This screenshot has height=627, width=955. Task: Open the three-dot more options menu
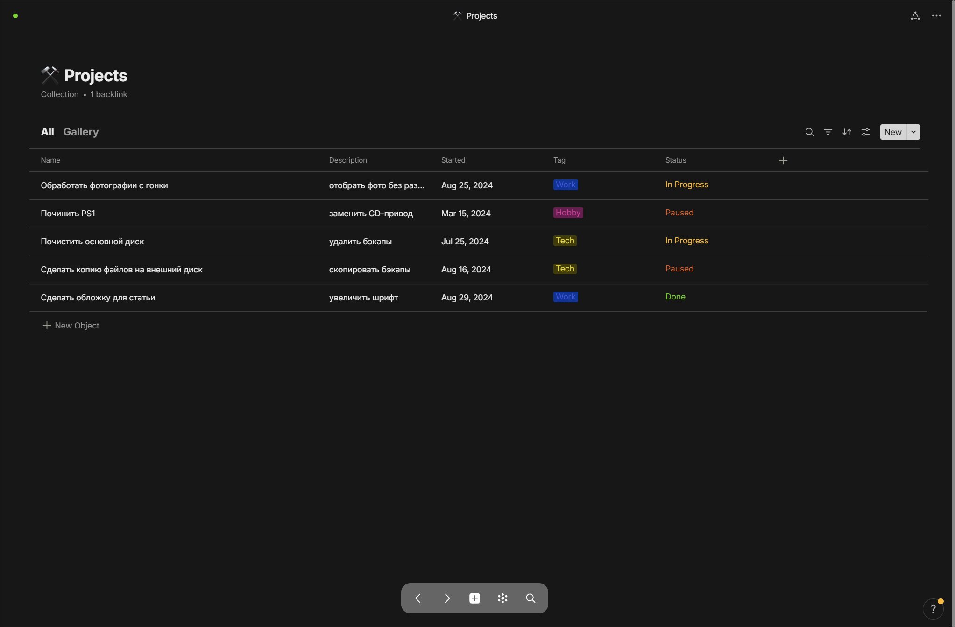click(x=936, y=16)
